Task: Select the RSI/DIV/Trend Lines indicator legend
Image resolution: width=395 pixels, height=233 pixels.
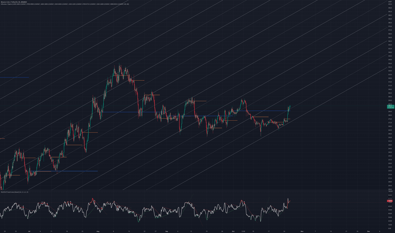Action: click(x=14, y=192)
